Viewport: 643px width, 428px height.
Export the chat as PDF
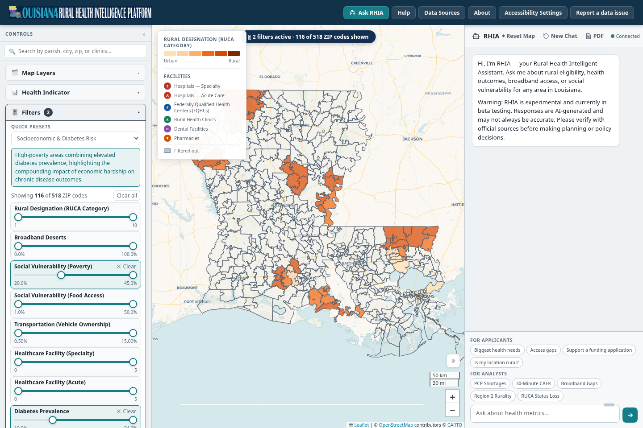[x=595, y=36]
